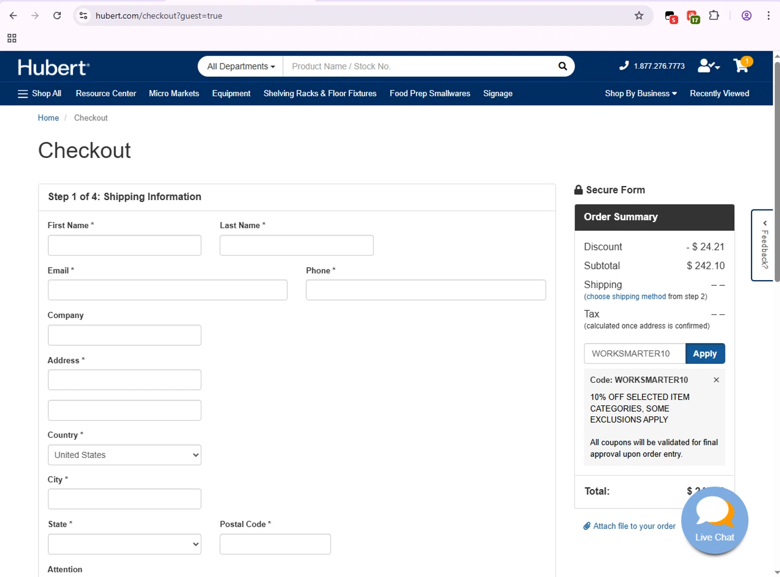Image resolution: width=780 pixels, height=577 pixels.
Task: Click the browser back arrow
Action: pos(13,16)
